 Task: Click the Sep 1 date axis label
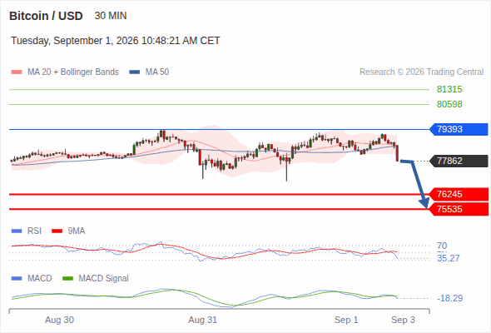click(x=346, y=320)
